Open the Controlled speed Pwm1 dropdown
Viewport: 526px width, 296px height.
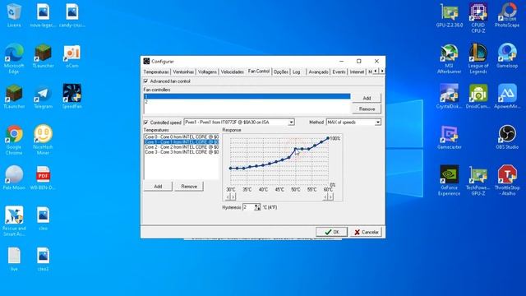[x=239, y=123]
